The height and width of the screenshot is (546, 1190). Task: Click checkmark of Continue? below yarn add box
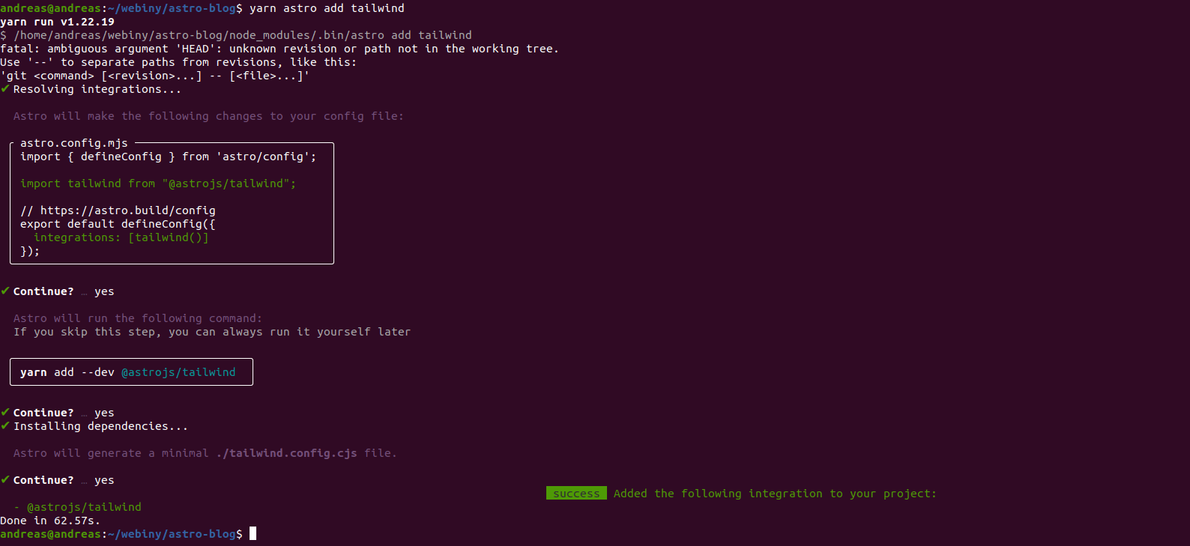coord(5,413)
